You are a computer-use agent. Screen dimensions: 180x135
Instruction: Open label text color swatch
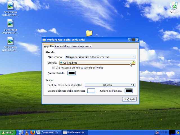[91, 91]
